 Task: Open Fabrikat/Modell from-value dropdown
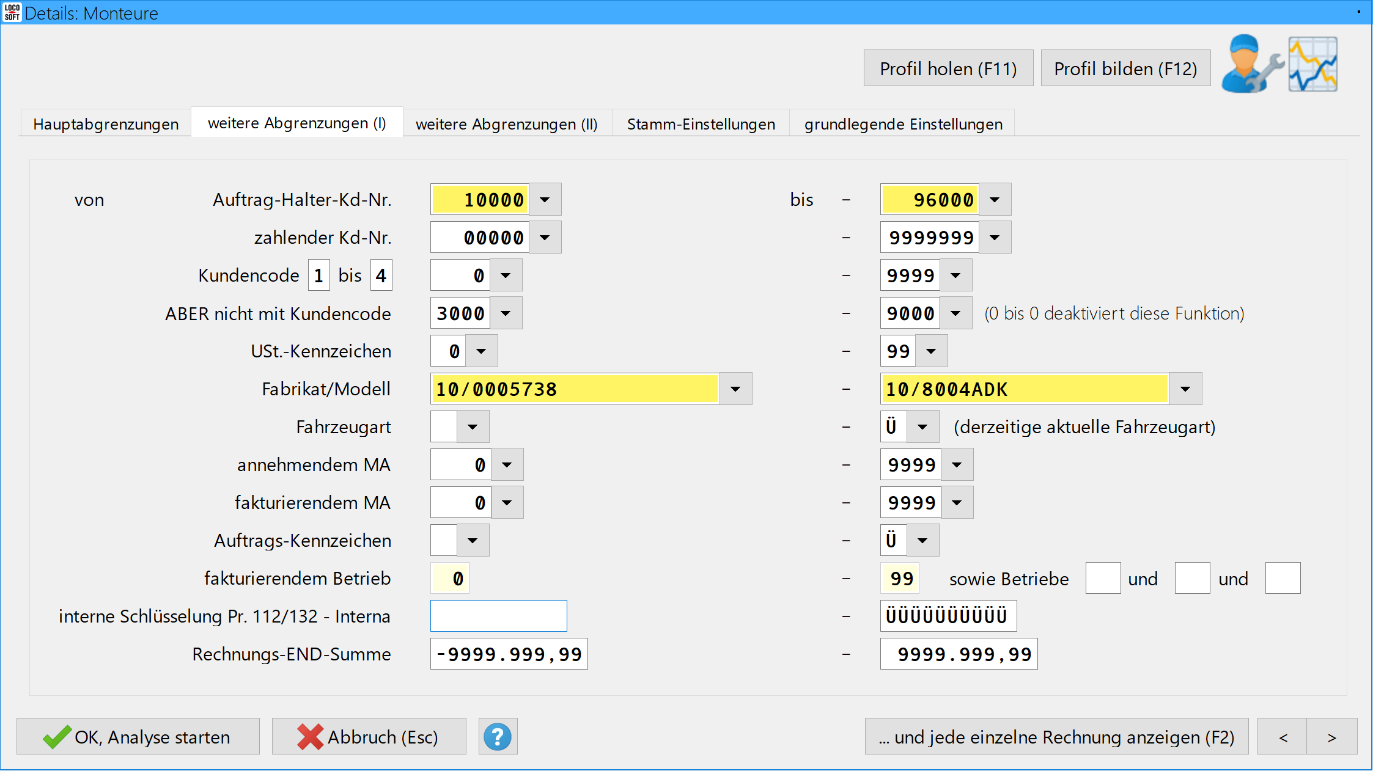click(x=735, y=389)
